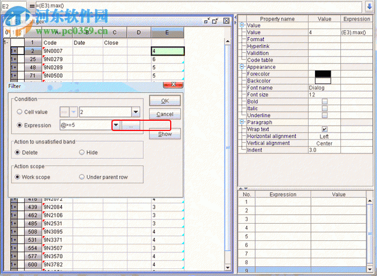This screenshot has width=377, height=276.
Task: Select row header 531
Action: click(33, 240)
